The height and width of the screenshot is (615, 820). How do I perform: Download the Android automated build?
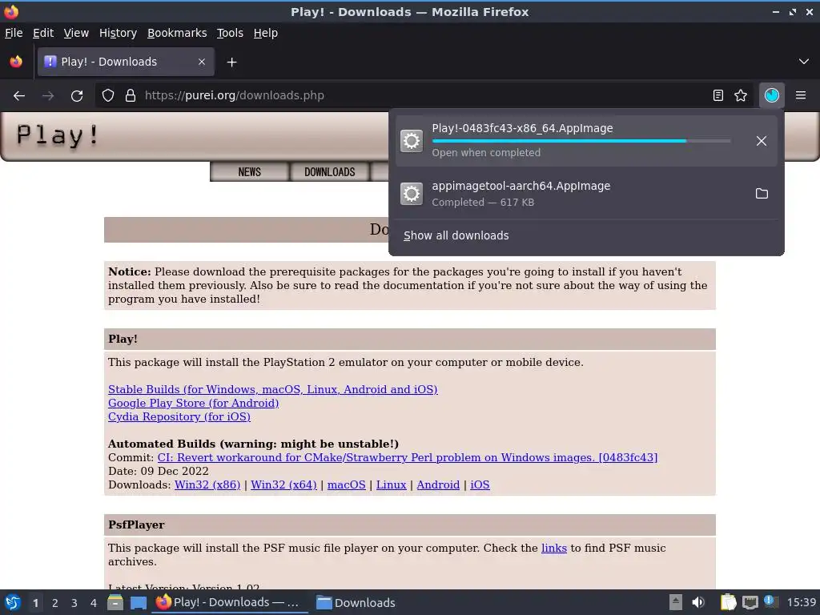click(438, 484)
